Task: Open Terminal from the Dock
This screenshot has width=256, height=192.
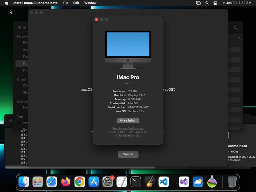Action: pyautogui.click(x=136, y=182)
